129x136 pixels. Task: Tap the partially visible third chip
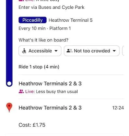(x=123, y=51)
